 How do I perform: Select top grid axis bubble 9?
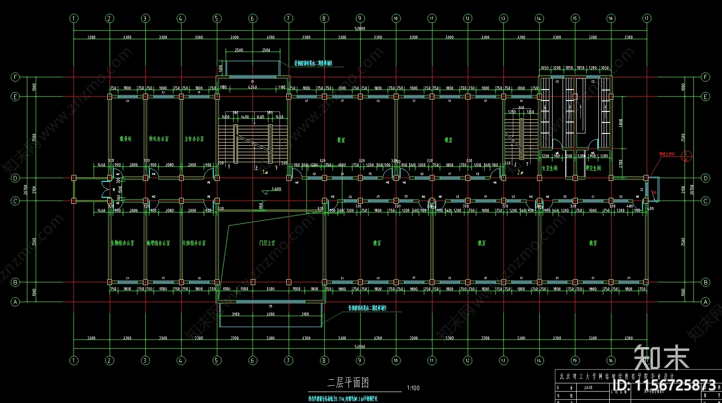pos(360,18)
